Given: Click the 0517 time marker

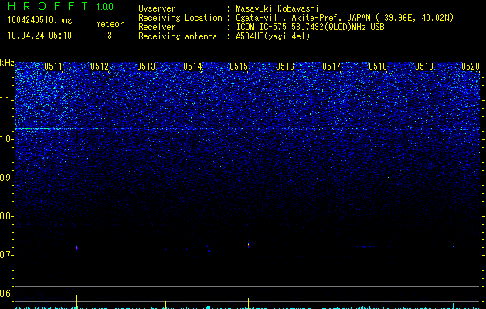Looking at the screenshot, I should coord(331,66).
